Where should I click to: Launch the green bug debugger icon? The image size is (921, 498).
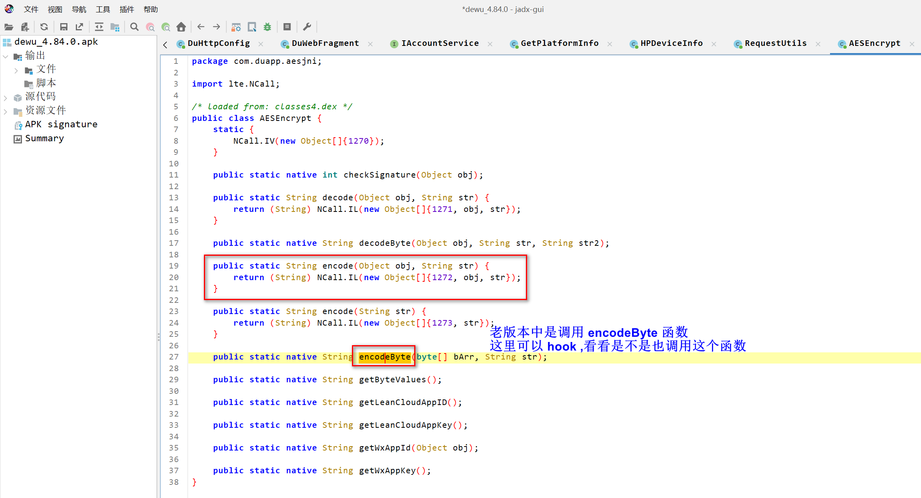[267, 27]
